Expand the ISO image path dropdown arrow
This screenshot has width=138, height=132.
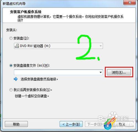[101, 72]
